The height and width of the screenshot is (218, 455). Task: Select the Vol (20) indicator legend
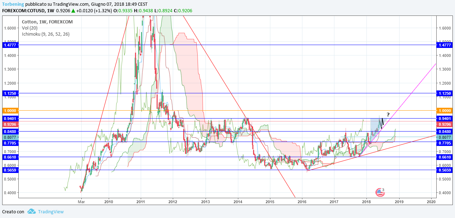click(x=30, y=28)
